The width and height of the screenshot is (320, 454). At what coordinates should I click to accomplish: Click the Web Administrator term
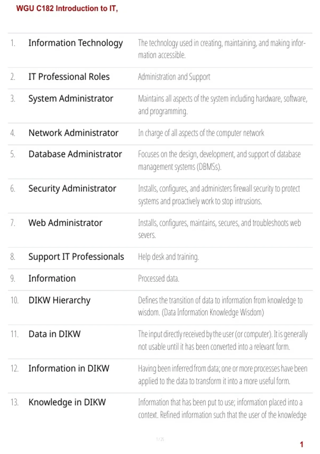pos(65,223)
